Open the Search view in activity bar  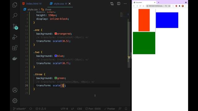point(15,15)
